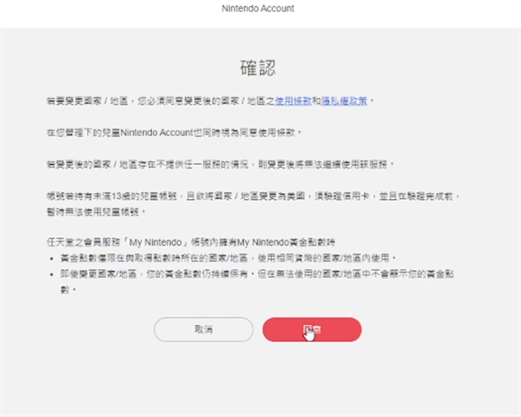
Task: Click the line mentioning 未滿13歲的兒童帳號
Action: [253, 195]
